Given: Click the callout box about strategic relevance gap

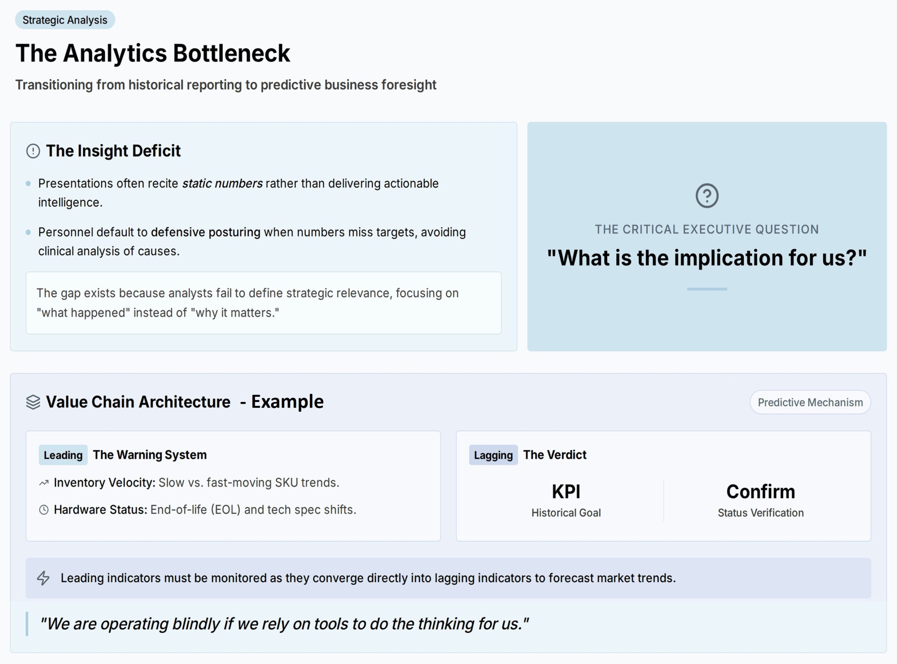Looking at the screenshot, I should (263, 303).
